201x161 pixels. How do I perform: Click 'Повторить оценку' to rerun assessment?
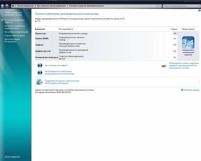(192, 90)
